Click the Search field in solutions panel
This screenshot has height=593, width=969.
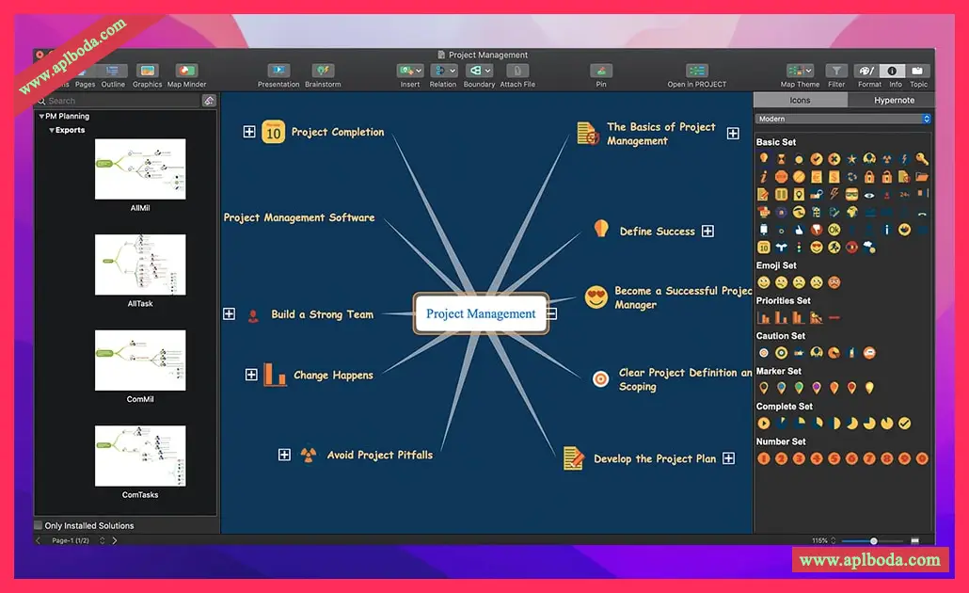click(x=119, y=101)
